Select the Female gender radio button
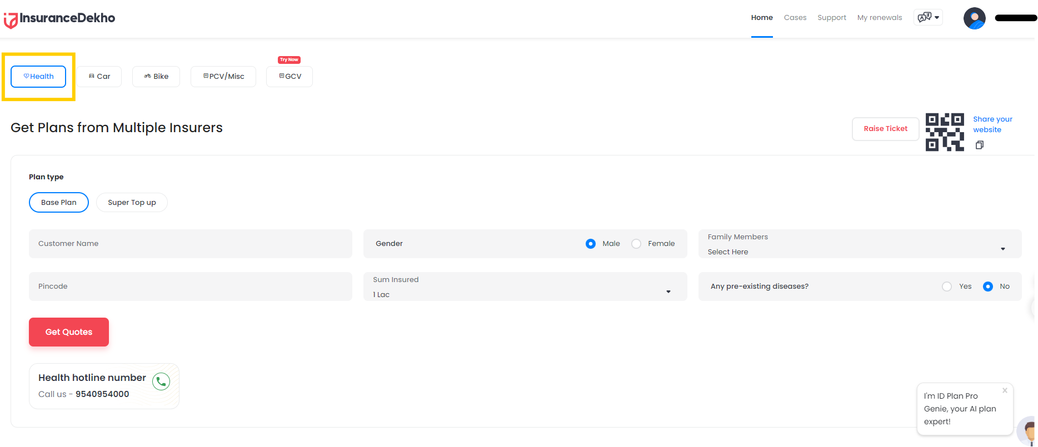1038x447 pixels. tap(636, 244)
